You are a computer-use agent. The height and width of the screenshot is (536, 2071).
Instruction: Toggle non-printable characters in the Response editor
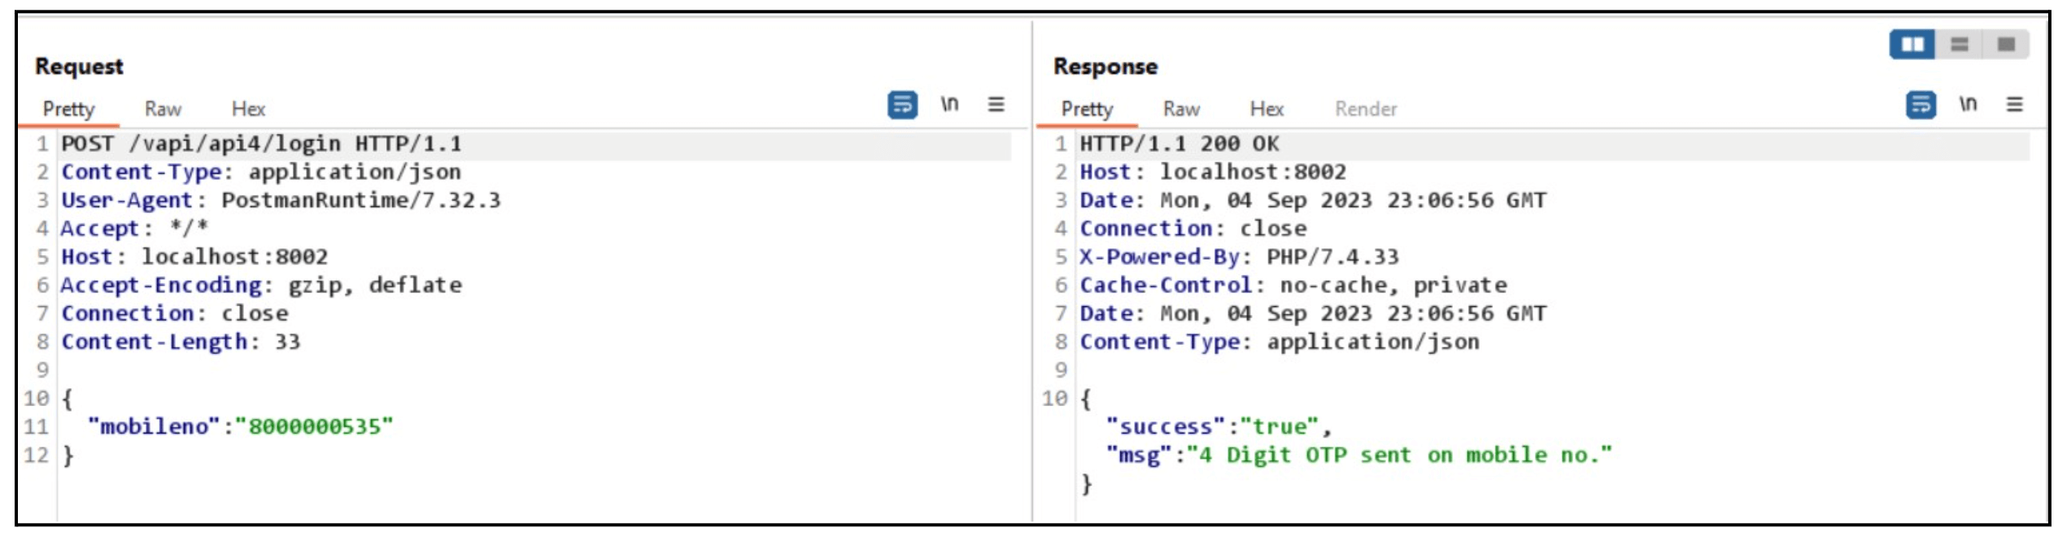(x=1969, y=104)
